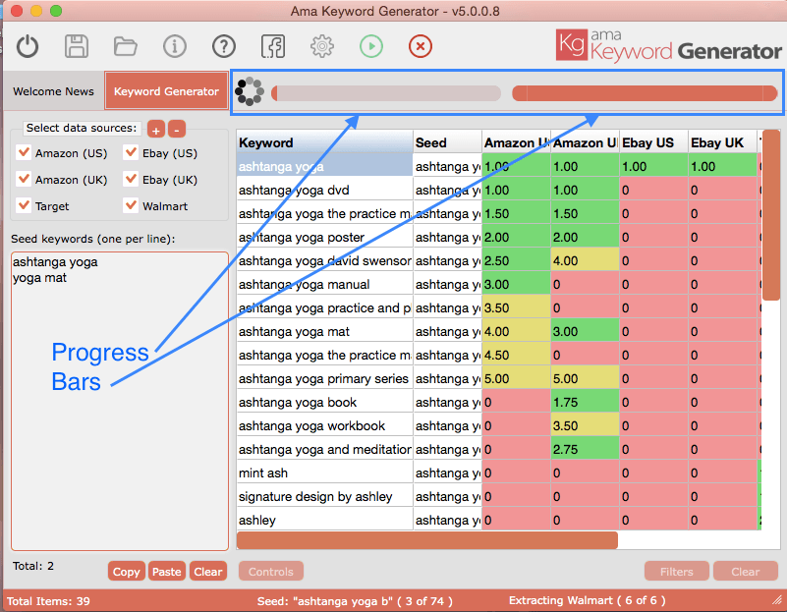Click the Controls button

[270, 572]
